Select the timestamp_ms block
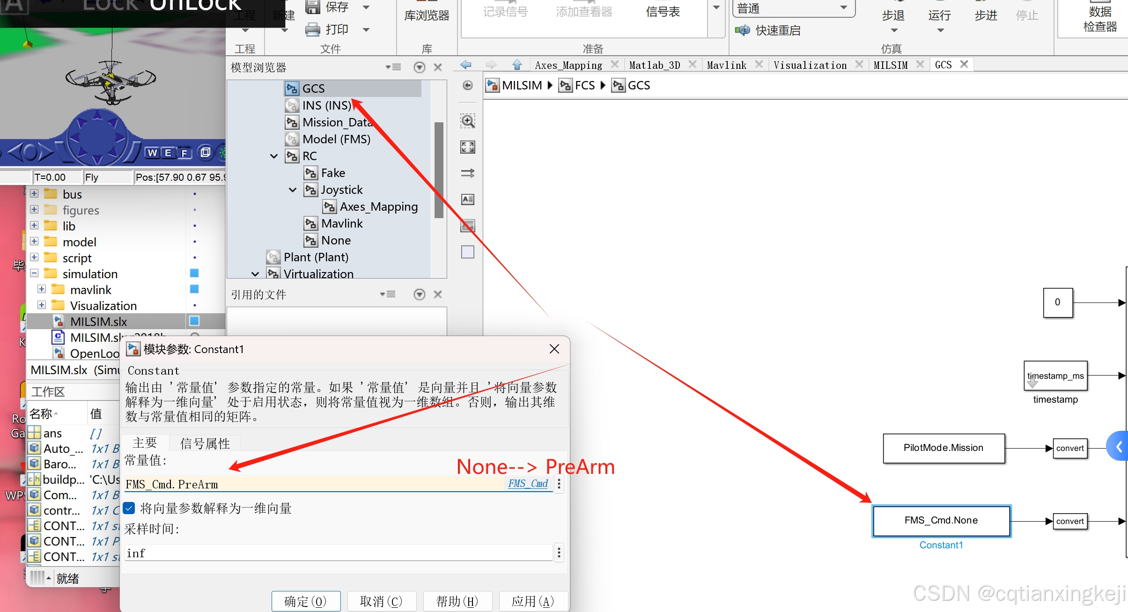The height and width of the screenshot is (612, 1128). pos(1055,376)
